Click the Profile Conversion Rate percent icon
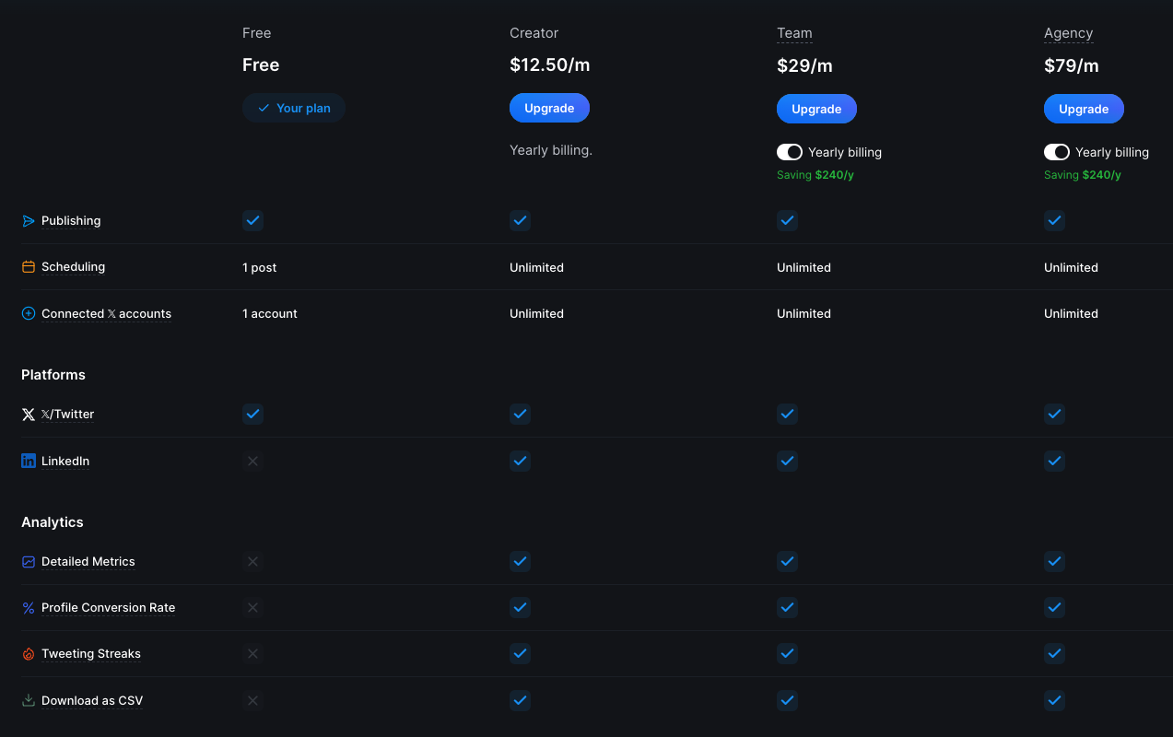This screenshot has width=1173, height=737. pos(29,608)
